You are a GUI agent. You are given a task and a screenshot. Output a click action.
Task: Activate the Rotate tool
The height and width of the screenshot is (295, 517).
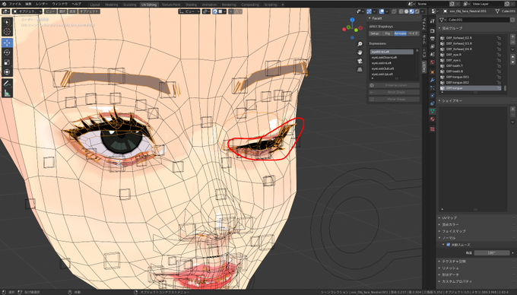[x=7, y=52]
